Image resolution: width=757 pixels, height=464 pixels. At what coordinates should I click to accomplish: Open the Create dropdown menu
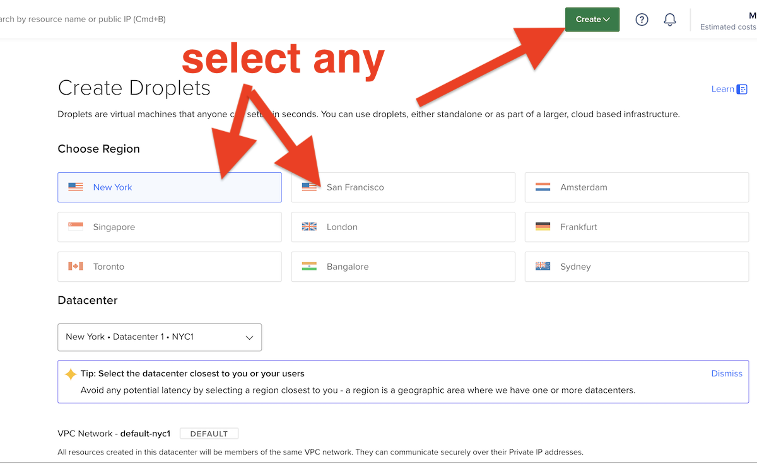(x=592, y=20)
